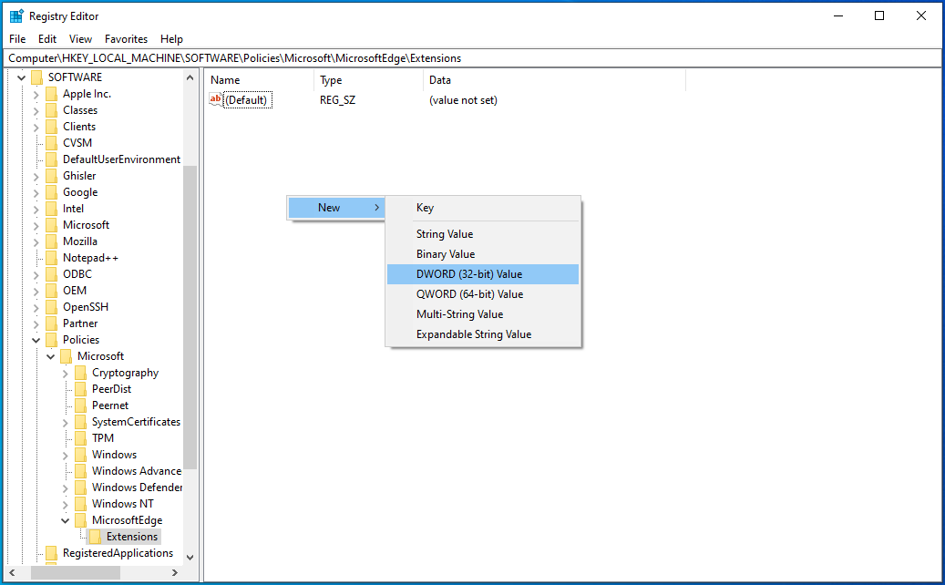Choose Key from the New submenu
945x585 pixels.
tap(425, 208)
